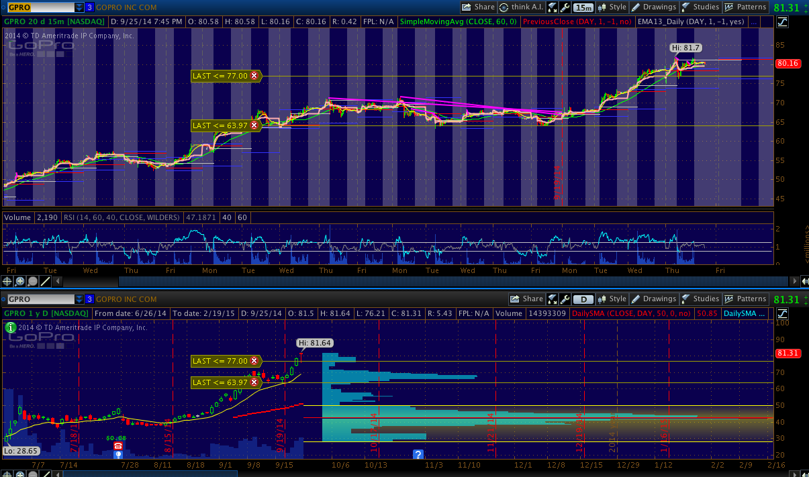The width and height of the screenshot is (809, 477).
Task: Click the blue question mark marker on the lower chart
Action: coord(418,455)
